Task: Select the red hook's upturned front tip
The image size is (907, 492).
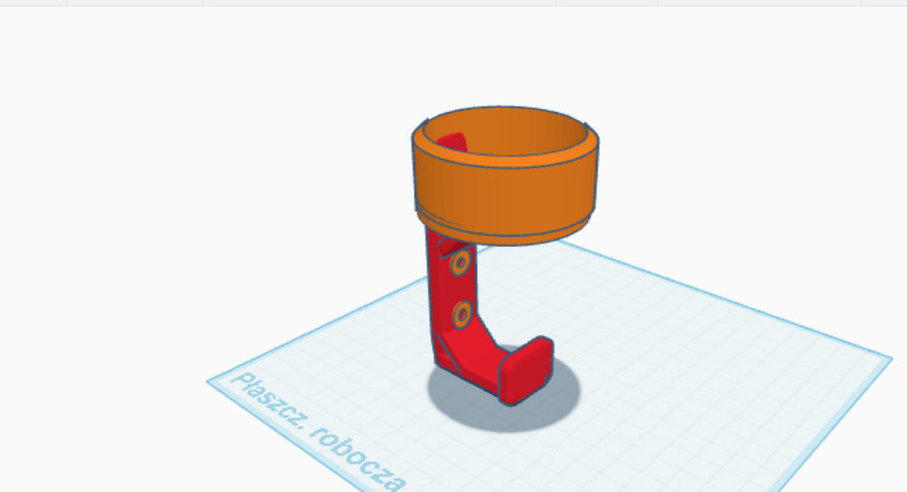Action: point(525,371)
